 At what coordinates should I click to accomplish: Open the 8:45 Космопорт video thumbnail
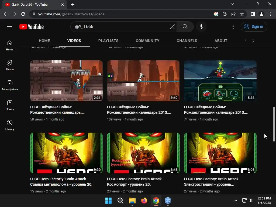coord(143,153)
